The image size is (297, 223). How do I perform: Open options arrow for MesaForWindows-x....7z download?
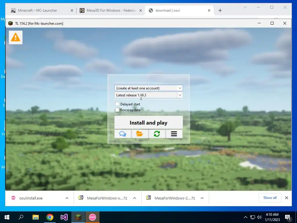pyautogui.click(x=135, y=198)
